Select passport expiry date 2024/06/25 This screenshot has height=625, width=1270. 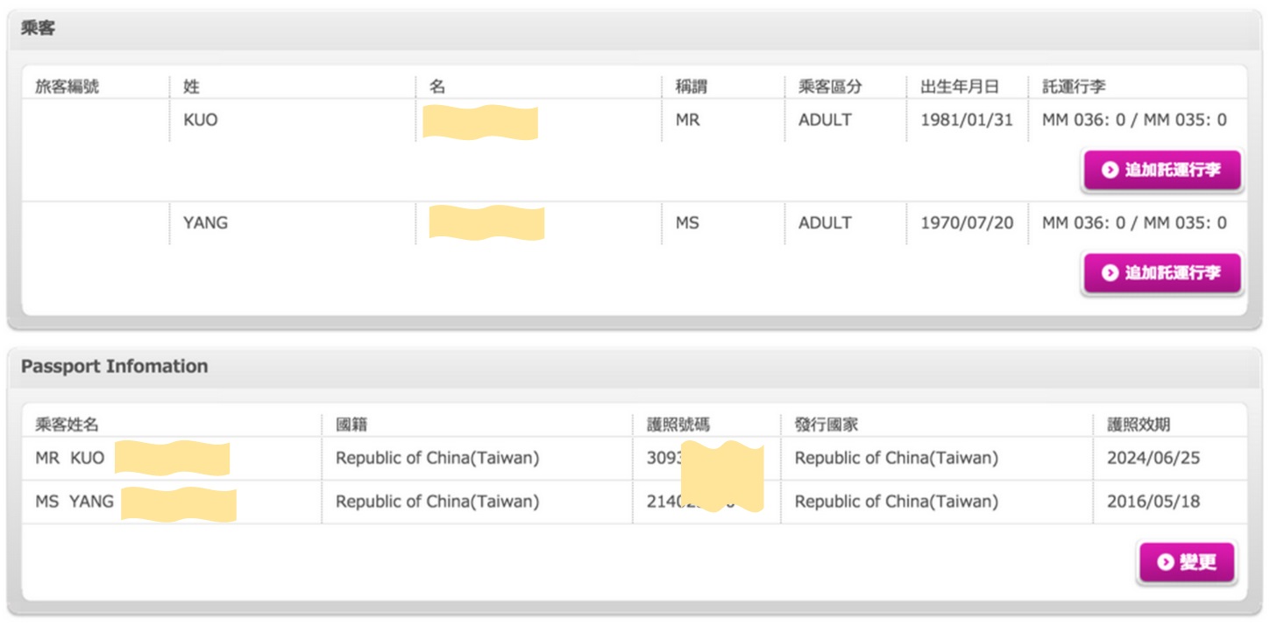click(x=1153, y=458)
